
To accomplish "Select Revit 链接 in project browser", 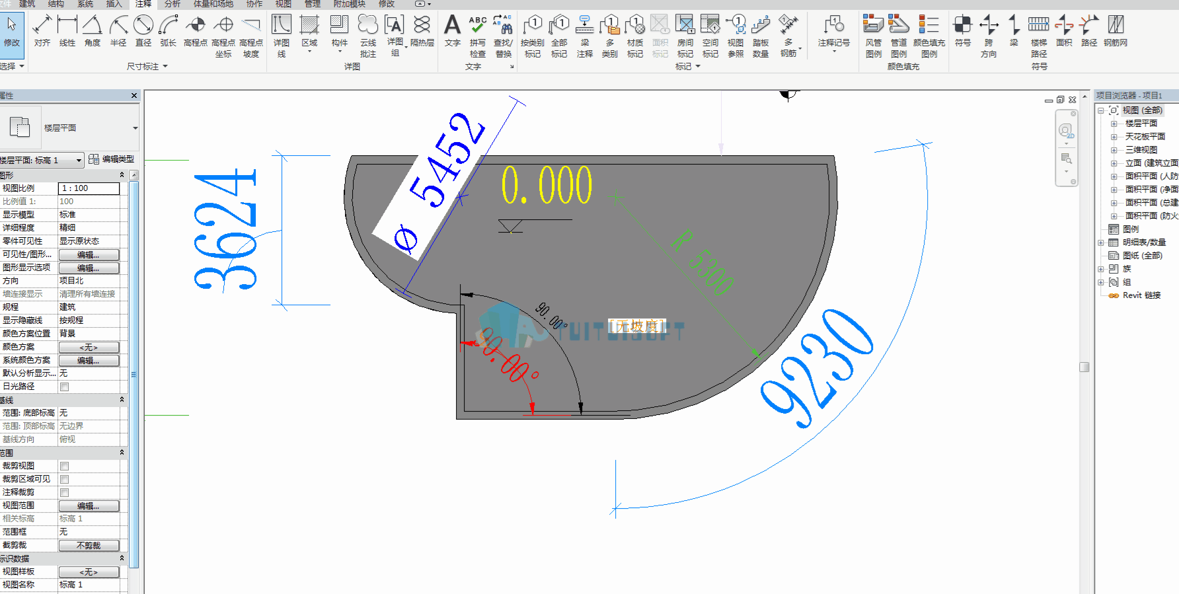I will click(x=1141, y=295).
